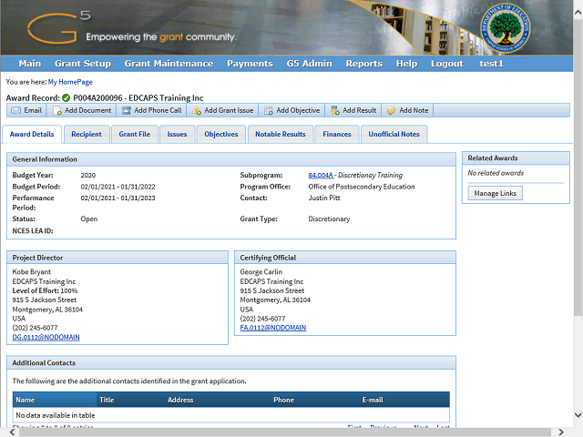
Task: Sort contacts table by Name column
Action: click(x=26, y=400)
